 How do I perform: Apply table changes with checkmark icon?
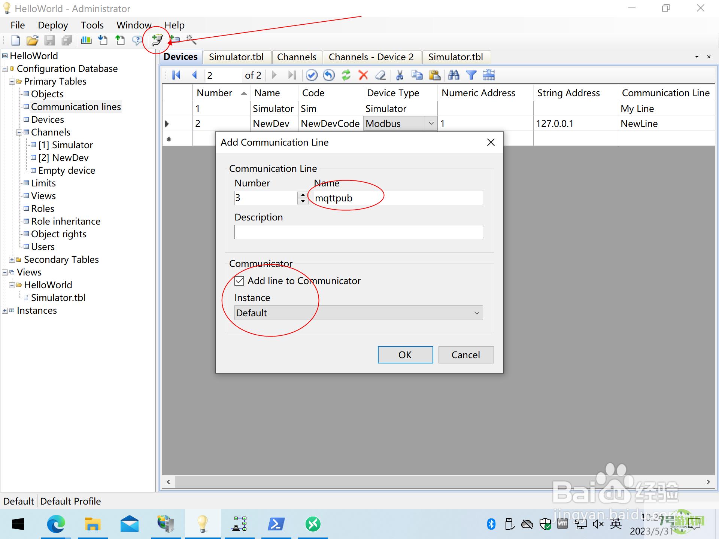[312, 75]
